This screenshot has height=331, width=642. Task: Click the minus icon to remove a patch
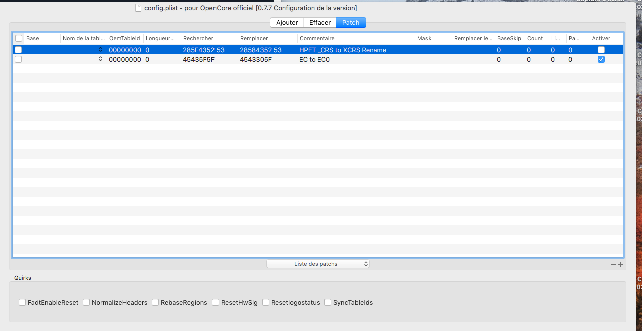613,265
